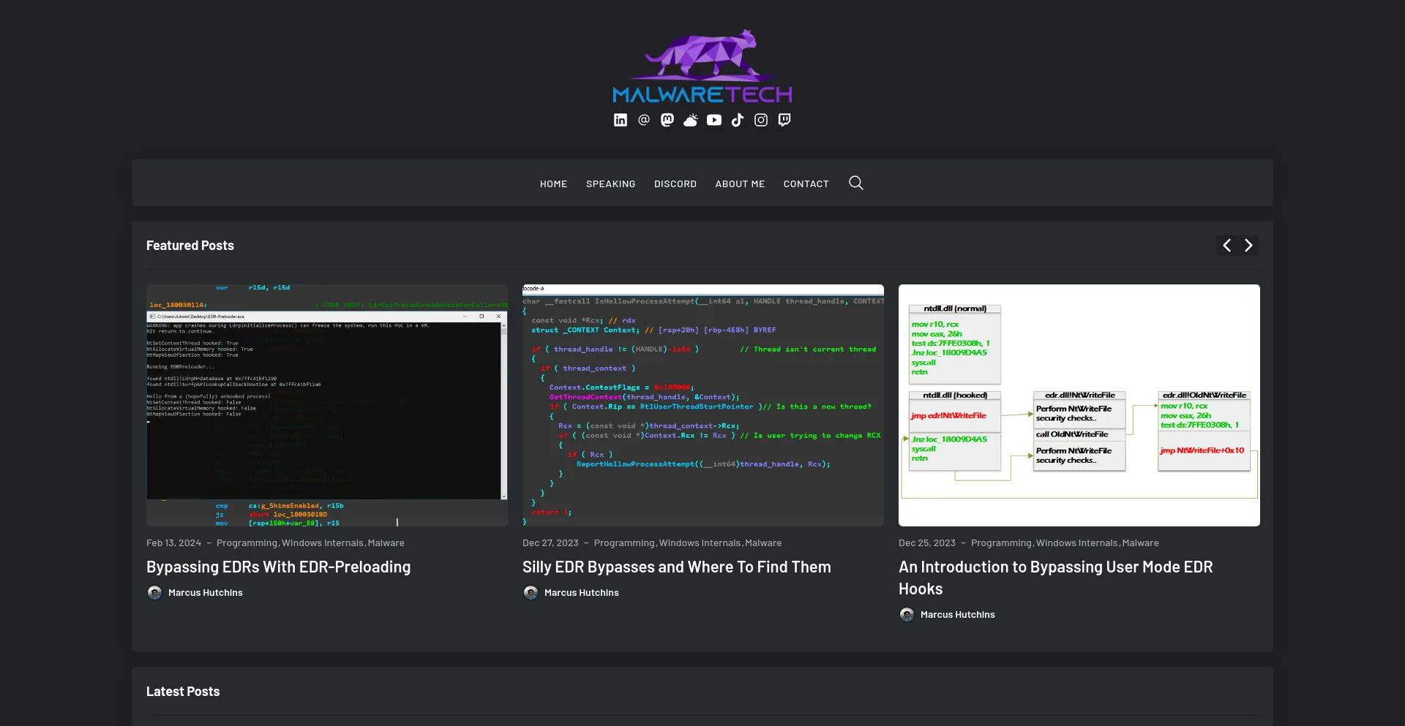Click Malware category under Dec 27 post
This screenshot has width=1405, height=726.
pos(763,543)
